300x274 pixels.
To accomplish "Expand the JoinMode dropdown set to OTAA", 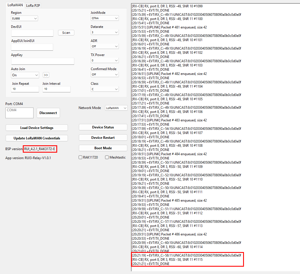I will click(105, 18).
